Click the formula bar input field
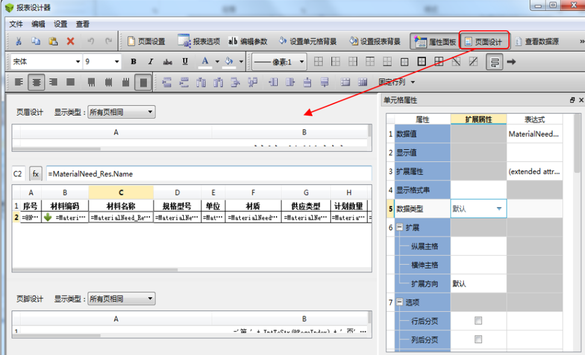Viewport: 585px width, 355px height. tap(209, 174)
